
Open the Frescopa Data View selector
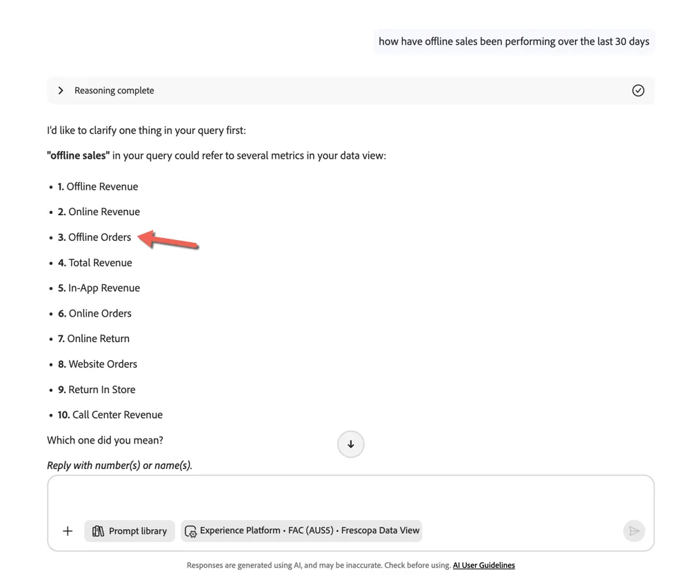pyautogui.click(x=301, y=531)
